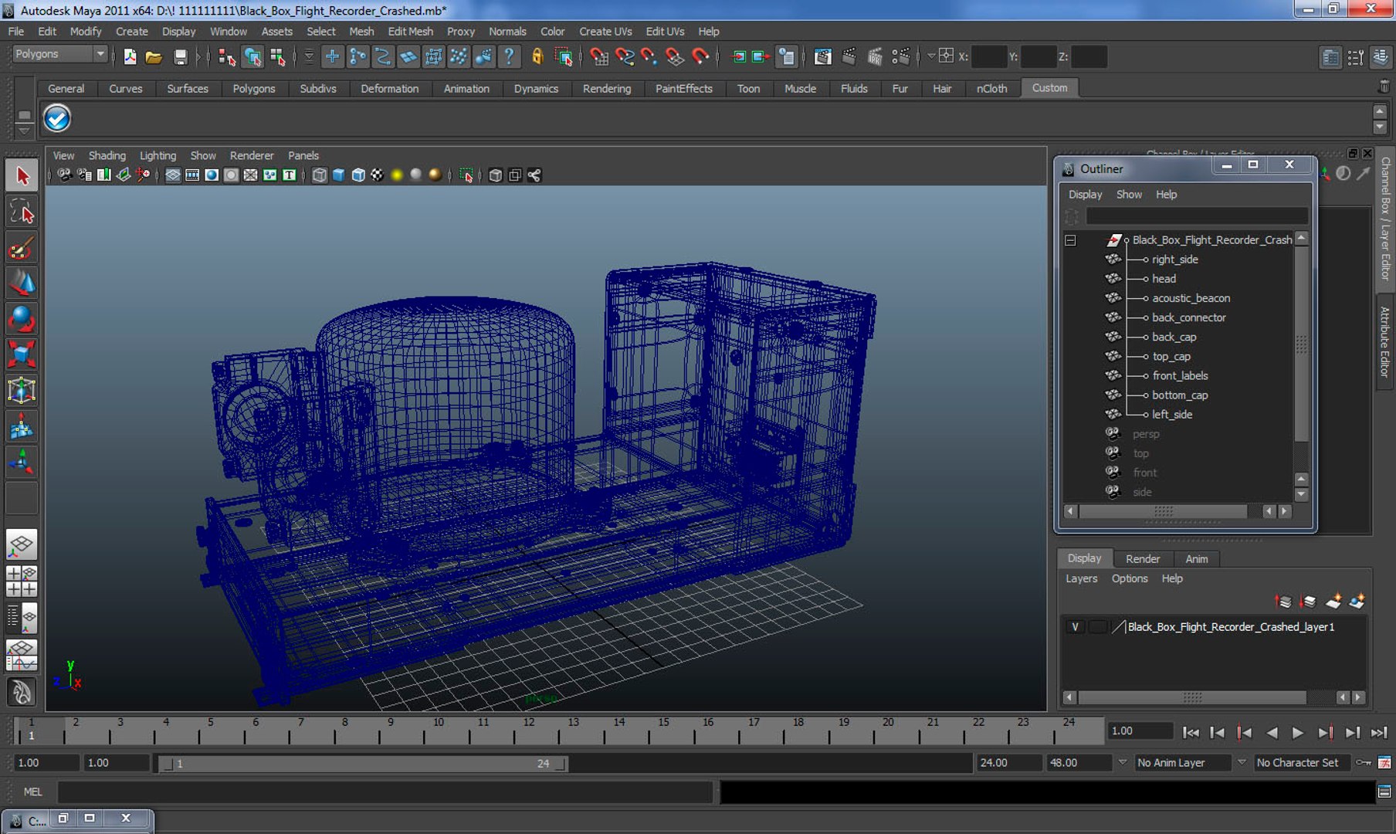The height and width of the screenshot is (834, 1396).
Task: Select the arrow Select Tool in toolbox
Action: click(22, 176)
